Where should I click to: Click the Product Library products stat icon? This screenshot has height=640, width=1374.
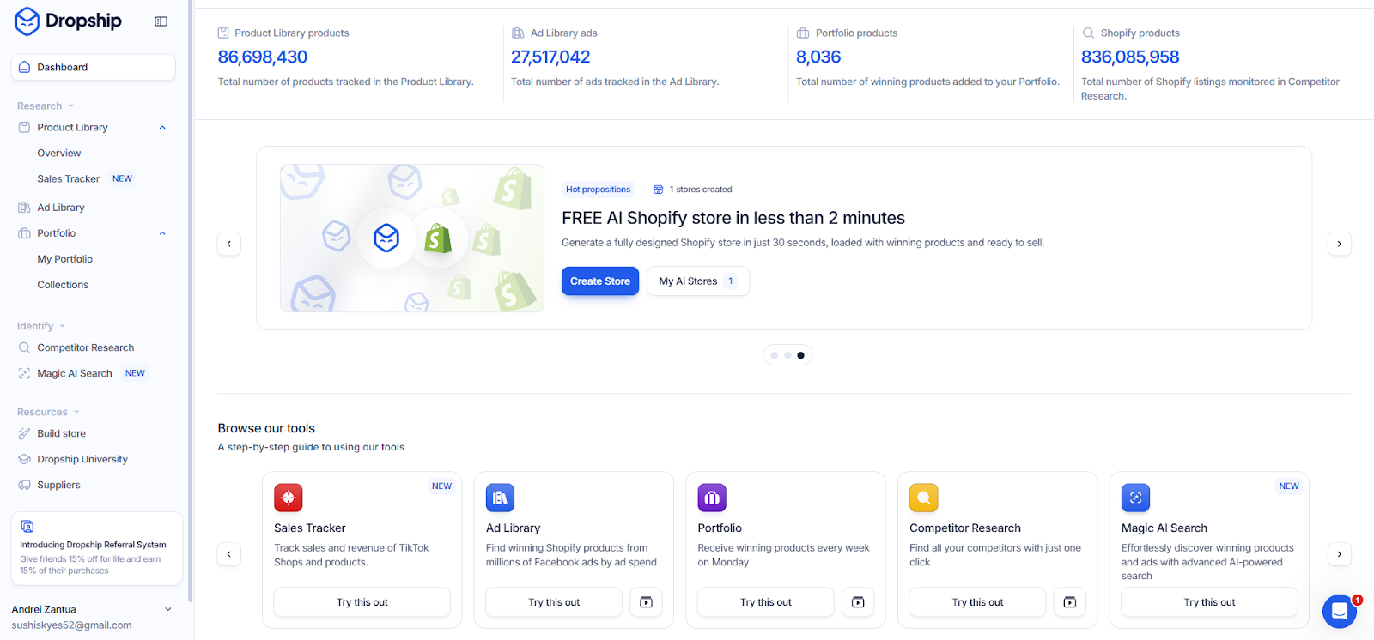[223, 33]
